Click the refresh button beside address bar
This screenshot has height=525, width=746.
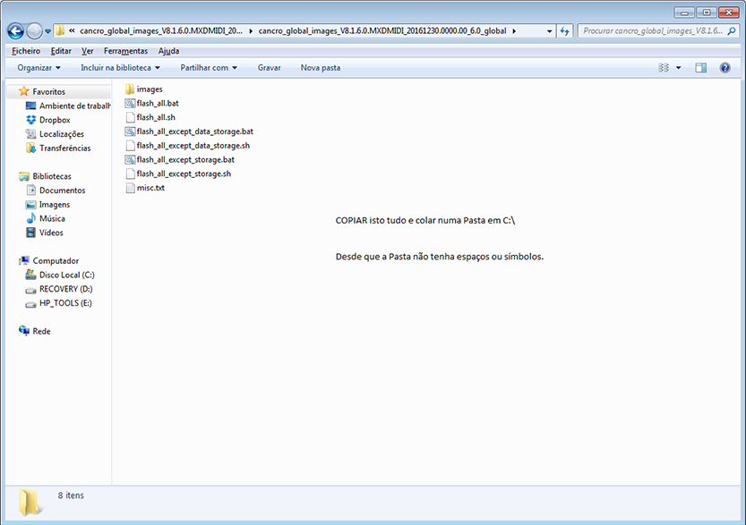tap(564, 31)
